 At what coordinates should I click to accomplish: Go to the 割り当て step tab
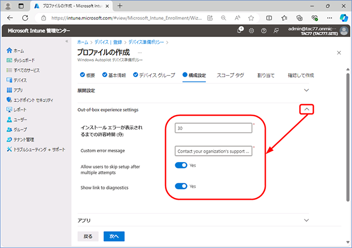(266, 75)
